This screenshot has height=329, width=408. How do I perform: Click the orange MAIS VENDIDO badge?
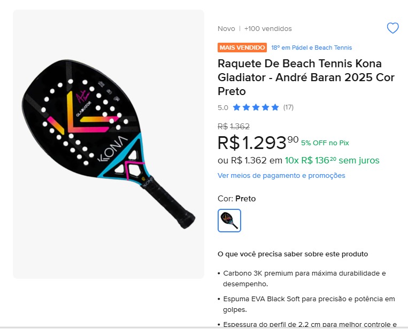point(242,48)
